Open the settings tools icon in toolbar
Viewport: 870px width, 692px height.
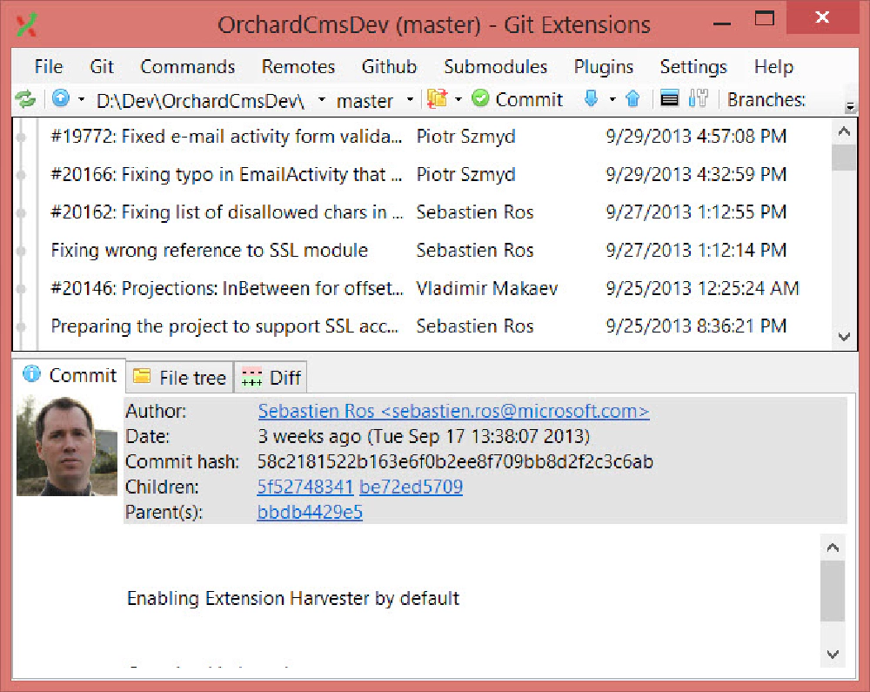coord(698,98)
